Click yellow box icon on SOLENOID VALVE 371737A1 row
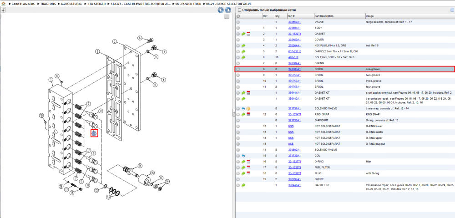455x218 pixels. 248,109
